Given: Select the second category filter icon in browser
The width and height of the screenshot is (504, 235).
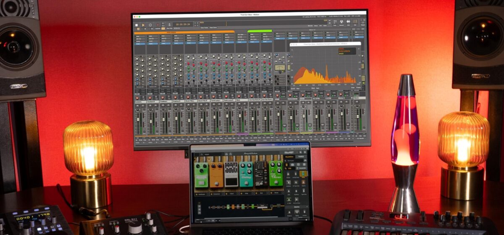Looking at the screenshot, I should (292, 164).
